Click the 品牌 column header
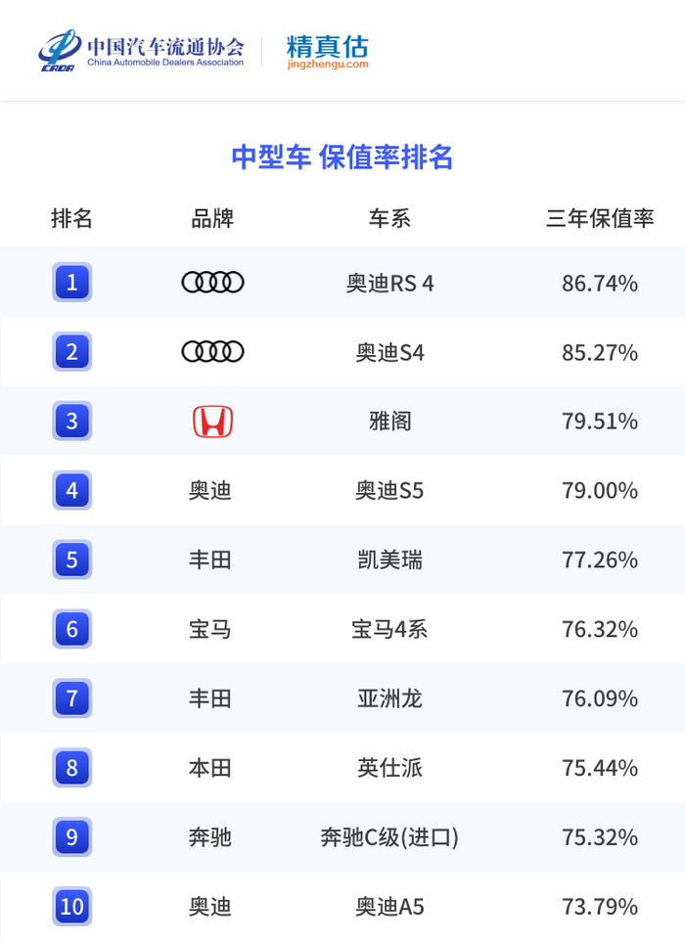This screenshot has height=941, width=685. tap(212, 218)
